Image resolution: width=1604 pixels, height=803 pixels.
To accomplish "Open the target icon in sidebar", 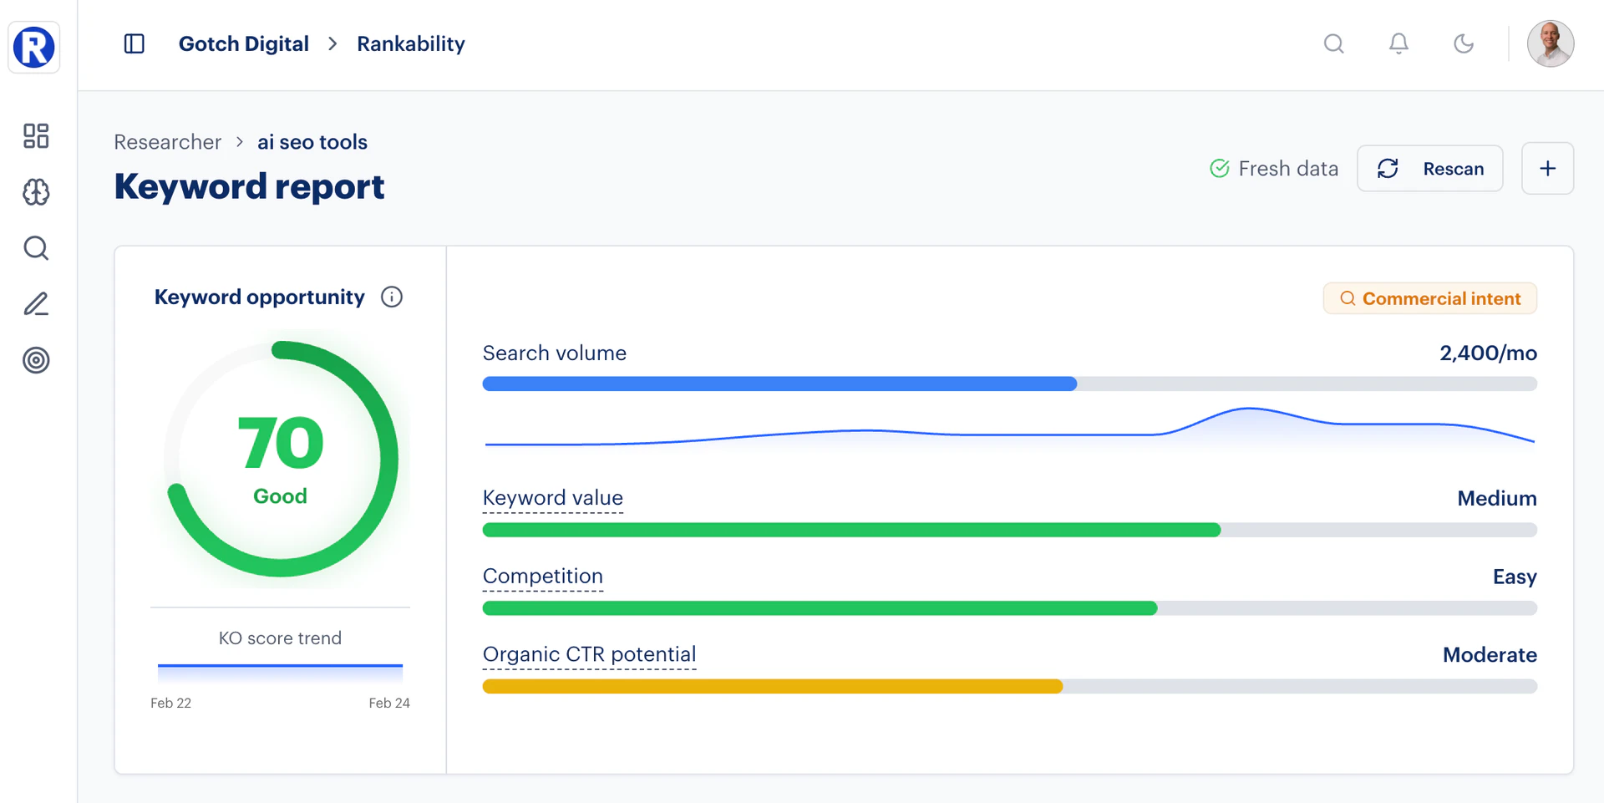I will pos(36,360).
